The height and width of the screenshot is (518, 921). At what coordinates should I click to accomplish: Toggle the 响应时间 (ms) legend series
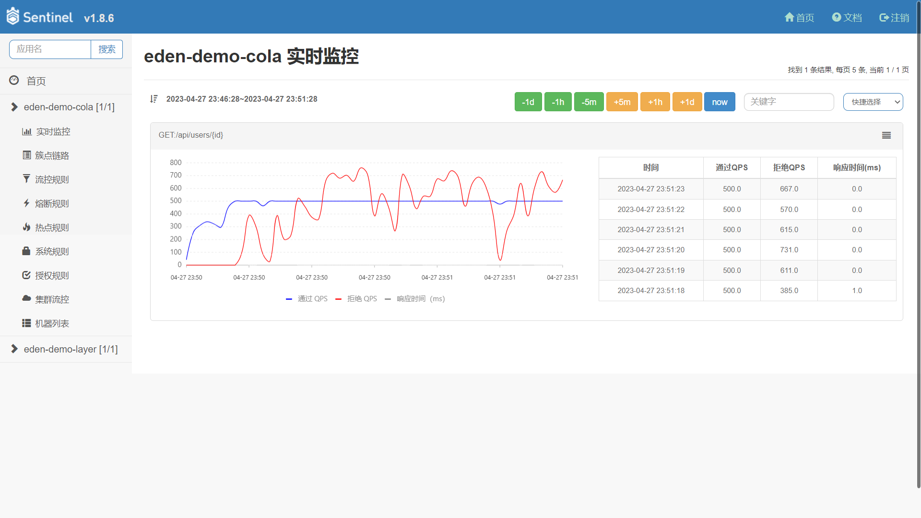click(415, 299)
